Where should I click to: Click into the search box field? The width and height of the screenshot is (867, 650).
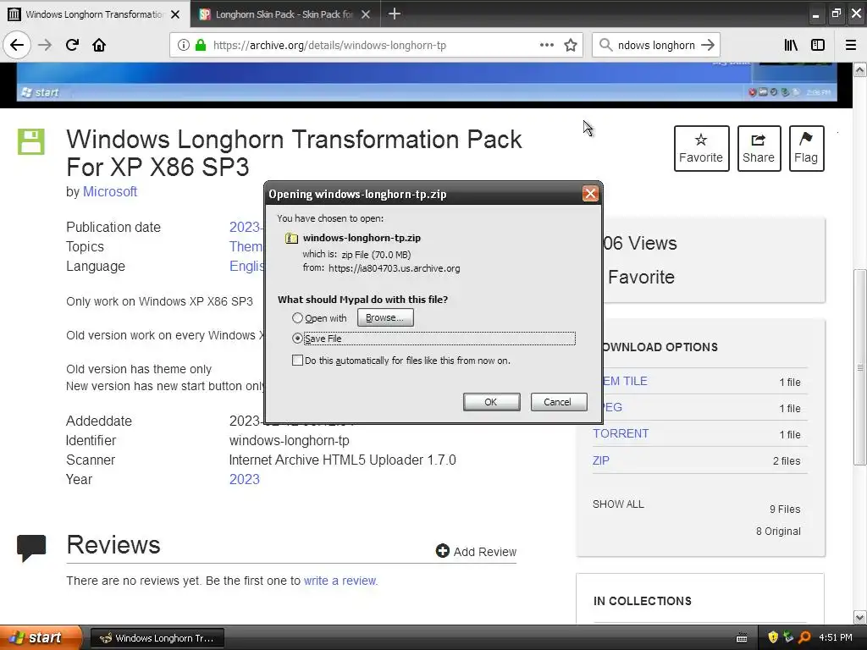(656, 45)
